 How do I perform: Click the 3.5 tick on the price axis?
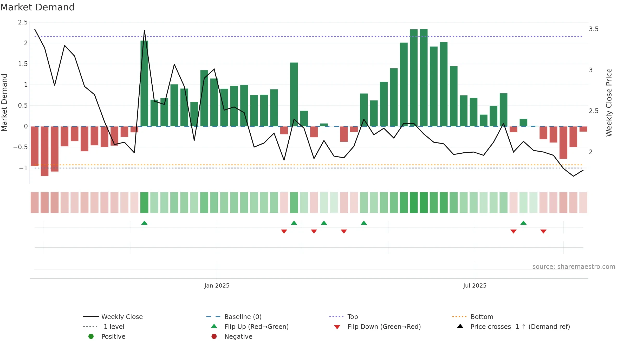click(x=594, y=29)
